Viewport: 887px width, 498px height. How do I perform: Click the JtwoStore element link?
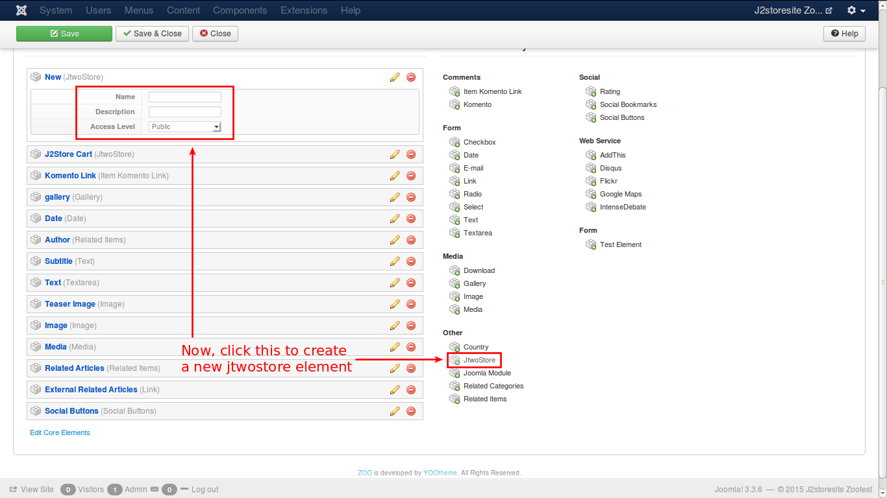coord(479,360)
